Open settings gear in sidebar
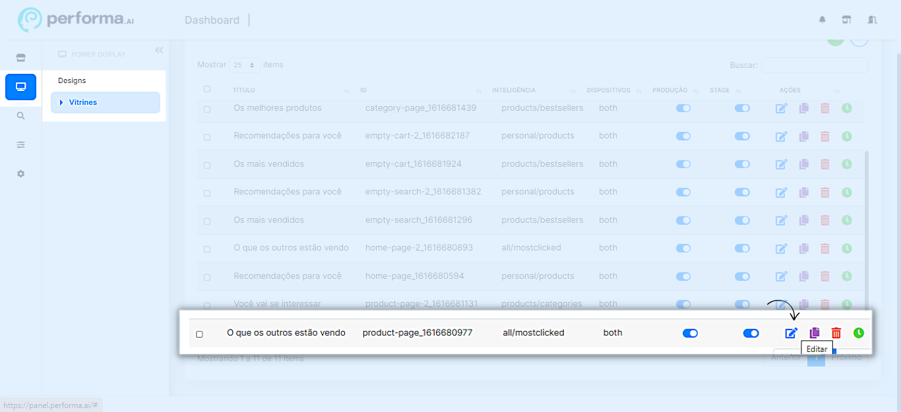Image resolution: width=901 pixels, height=412 pixels. point(20,173)
